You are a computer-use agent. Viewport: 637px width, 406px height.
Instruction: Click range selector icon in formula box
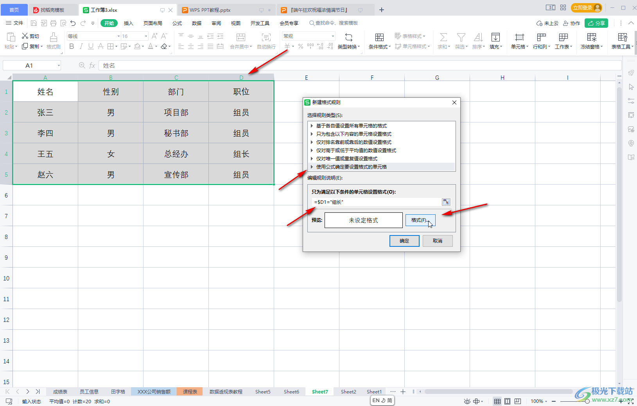(x=446, y=202)
